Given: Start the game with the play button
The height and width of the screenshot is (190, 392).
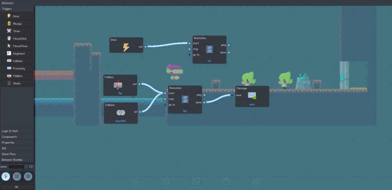Looking at the screenshot, I should [6, 177].
